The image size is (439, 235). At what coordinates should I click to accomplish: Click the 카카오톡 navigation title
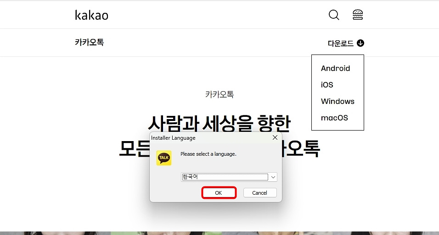coord(89,42)
